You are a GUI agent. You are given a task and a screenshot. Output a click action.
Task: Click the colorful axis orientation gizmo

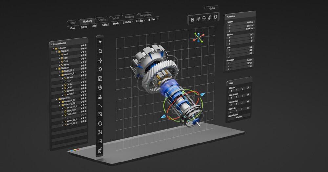(x=198, y=38)
